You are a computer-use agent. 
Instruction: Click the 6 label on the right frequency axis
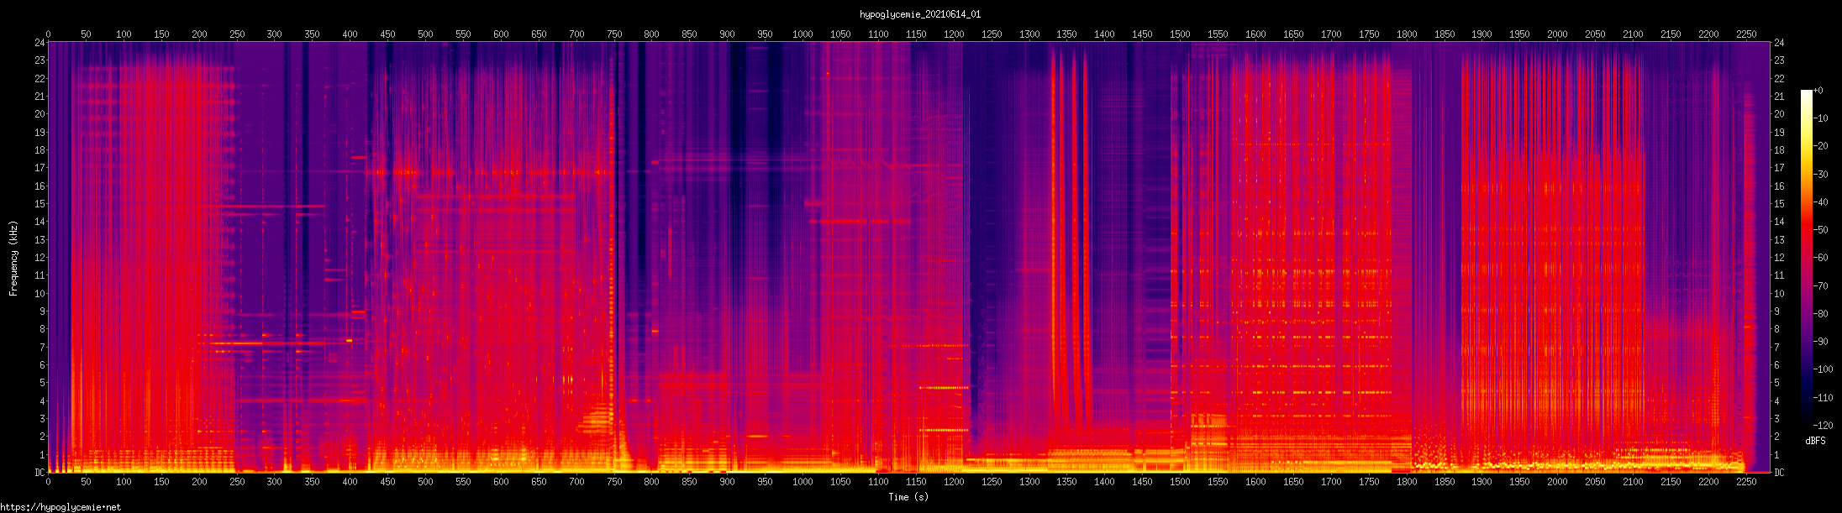(1776, 365)
